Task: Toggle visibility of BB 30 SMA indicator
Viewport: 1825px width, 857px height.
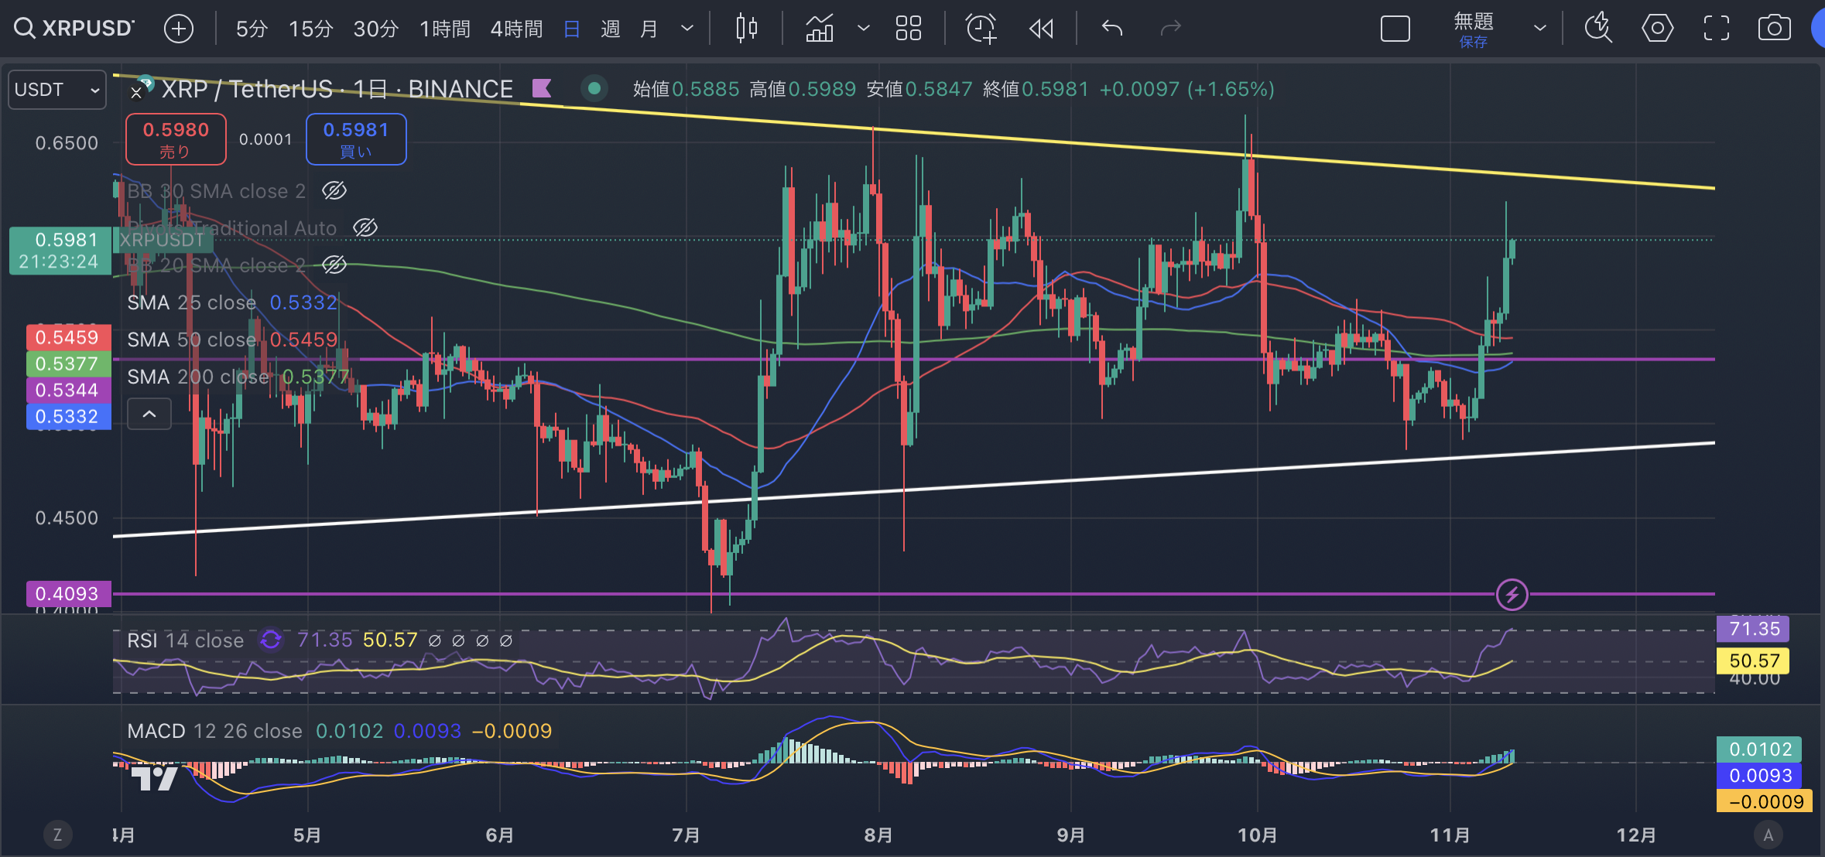Action: pos(334,190)
